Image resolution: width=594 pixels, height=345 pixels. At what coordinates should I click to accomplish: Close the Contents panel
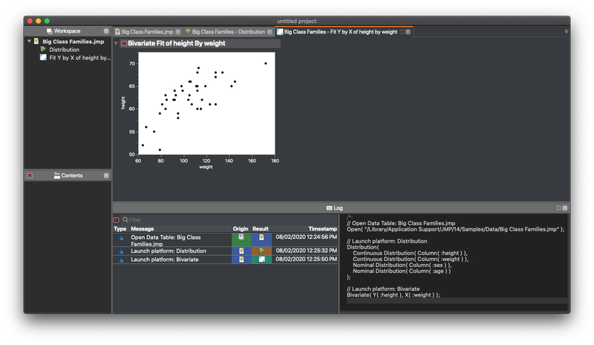click(x=106, y=176)
